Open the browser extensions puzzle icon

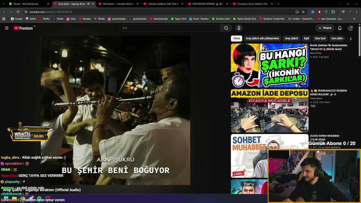tap(333, 12)
